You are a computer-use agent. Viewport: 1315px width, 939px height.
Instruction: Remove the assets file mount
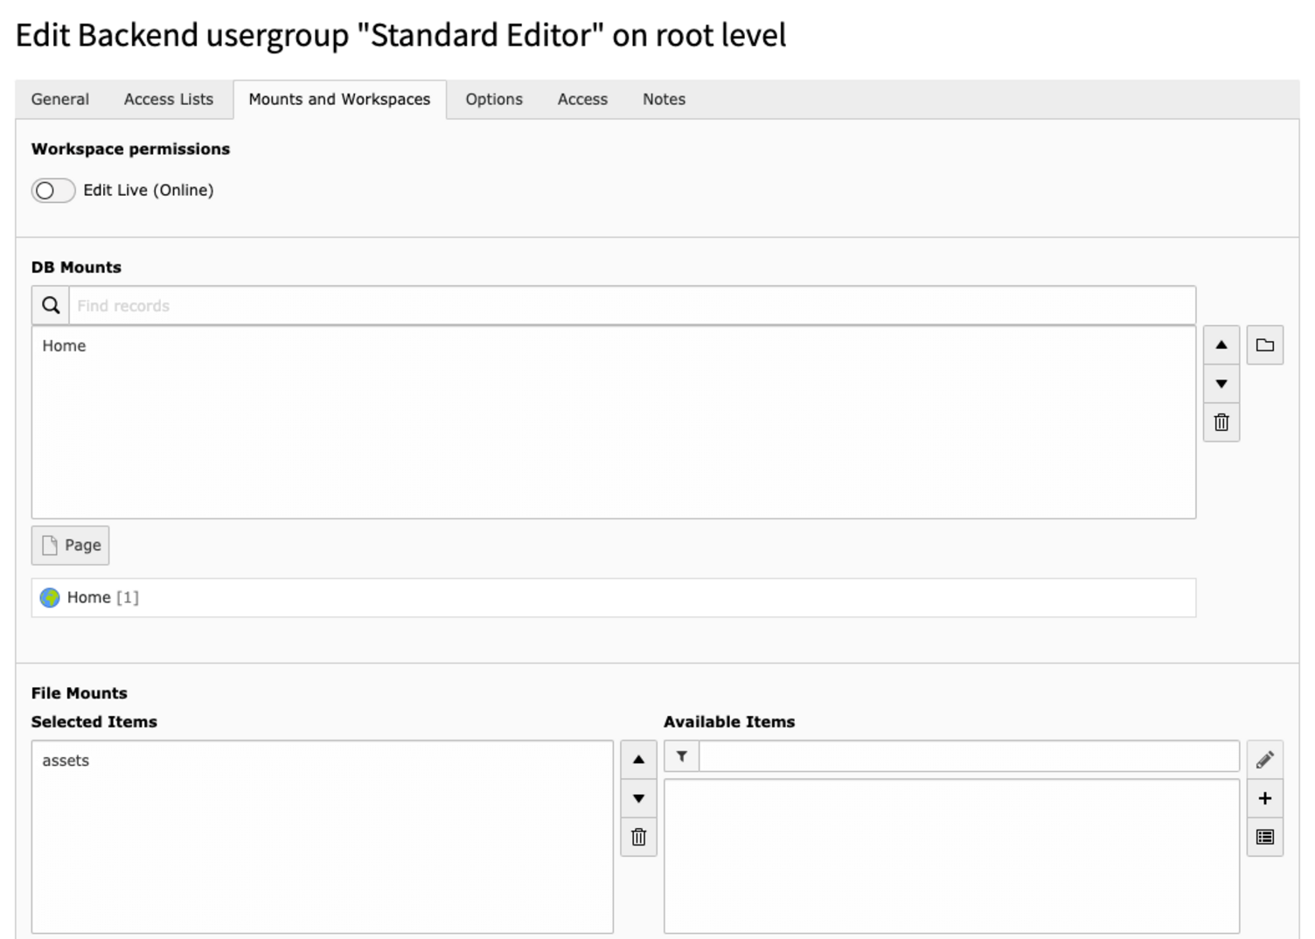639,837
